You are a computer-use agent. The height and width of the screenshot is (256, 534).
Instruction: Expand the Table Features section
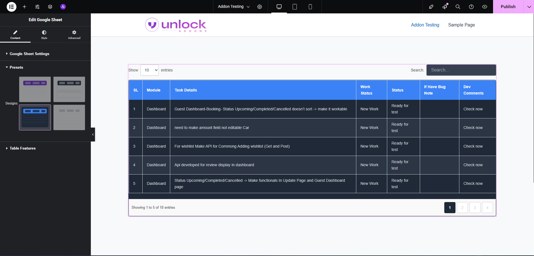pos(23,148)
